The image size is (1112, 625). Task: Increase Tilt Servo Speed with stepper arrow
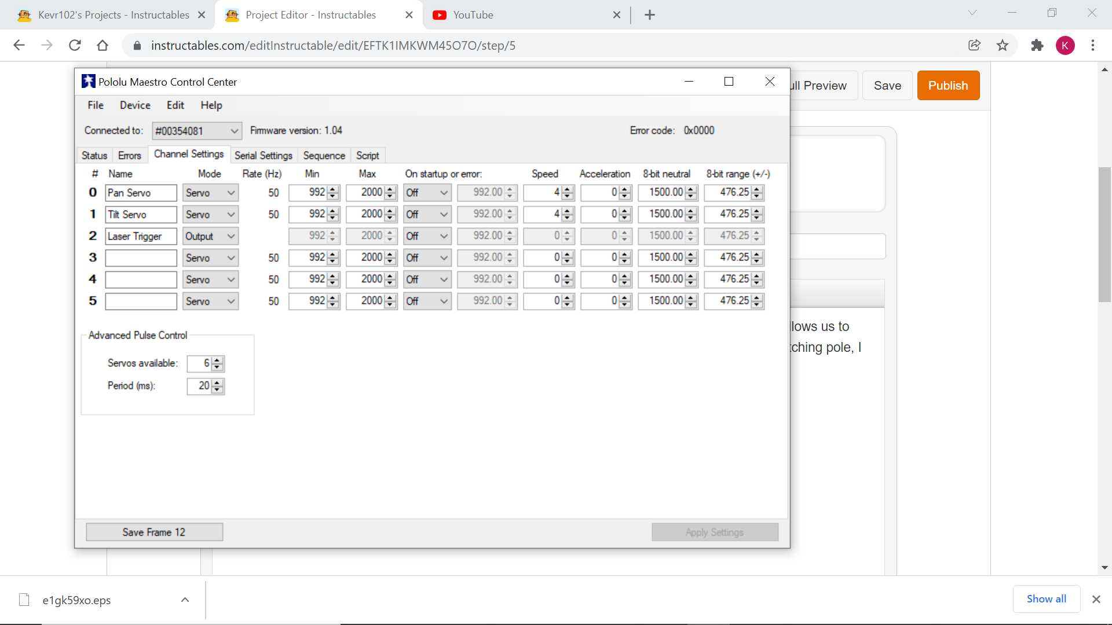click(566, 211)
